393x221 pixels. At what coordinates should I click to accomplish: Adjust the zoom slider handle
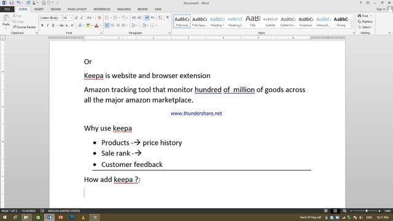point(367,211)
